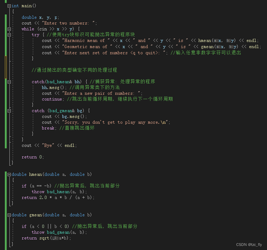Image resolution: width=267 pixels, height=250 pixels.
Task: Collapse the double gmean function
Action: [9, 215]
